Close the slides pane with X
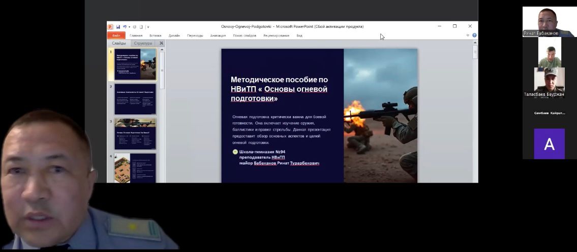Image resolution: width=577 pixels, height=252 pixels. point(162,43)
